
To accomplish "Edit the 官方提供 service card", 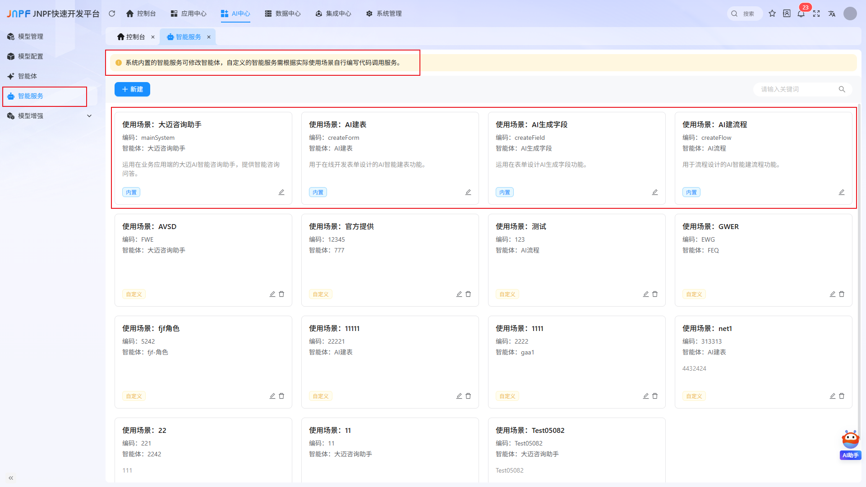I will point(459,294).
